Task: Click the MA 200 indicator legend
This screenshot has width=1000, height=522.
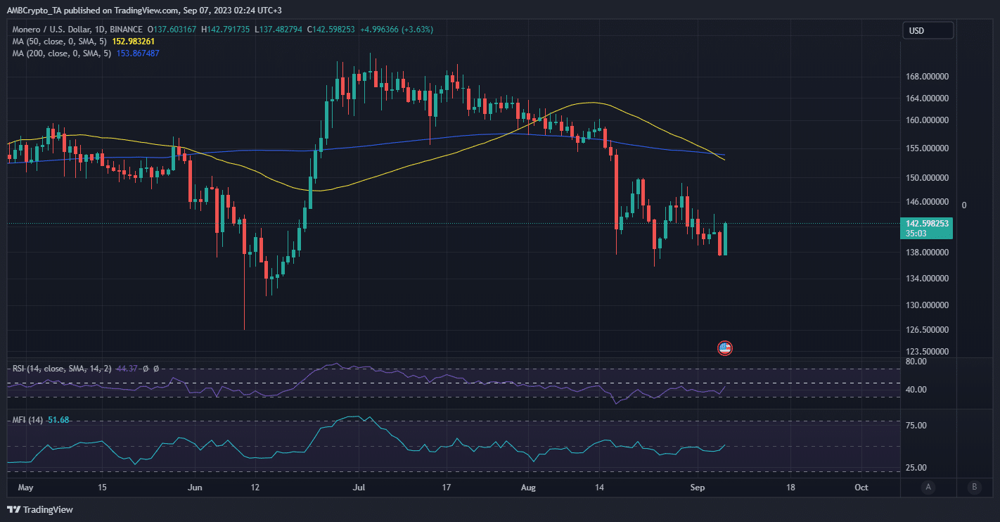Action: [60, 53]
